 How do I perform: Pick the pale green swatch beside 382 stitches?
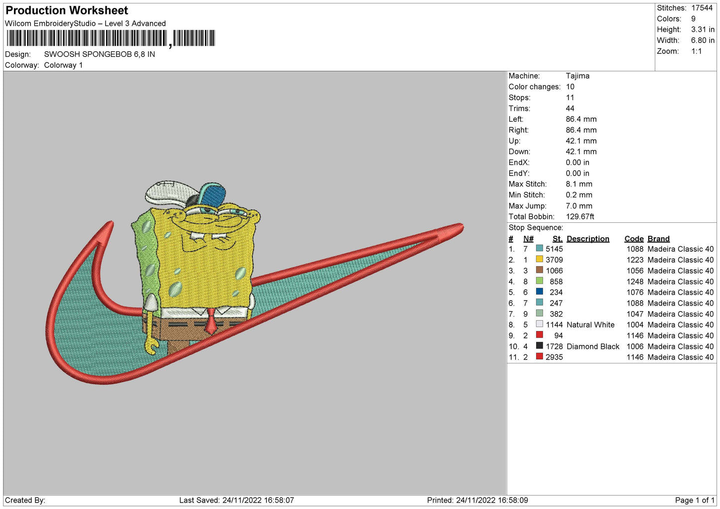[539, 313]
